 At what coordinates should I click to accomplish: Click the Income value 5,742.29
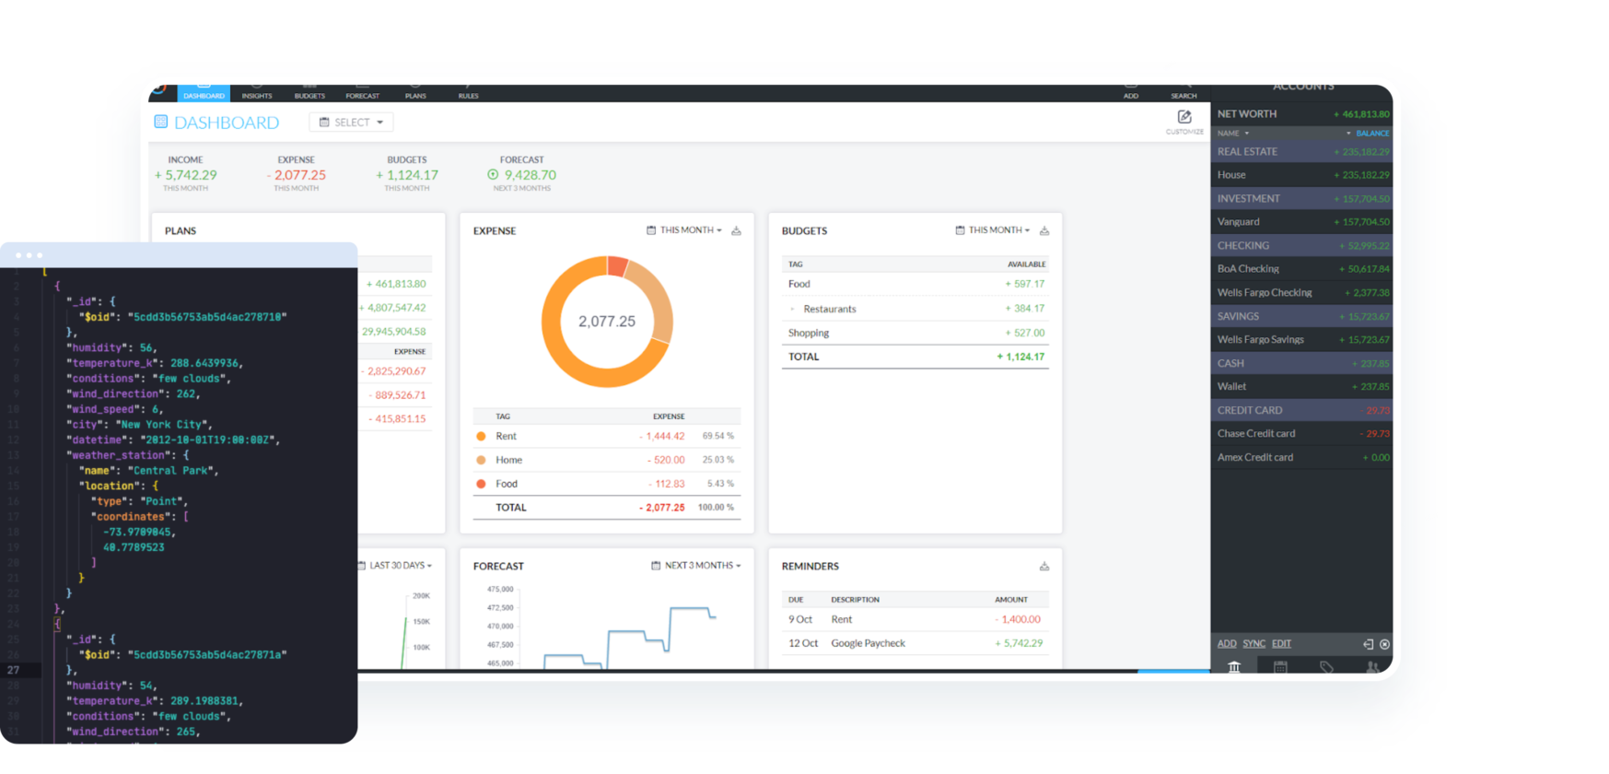[x=186, y=175]
